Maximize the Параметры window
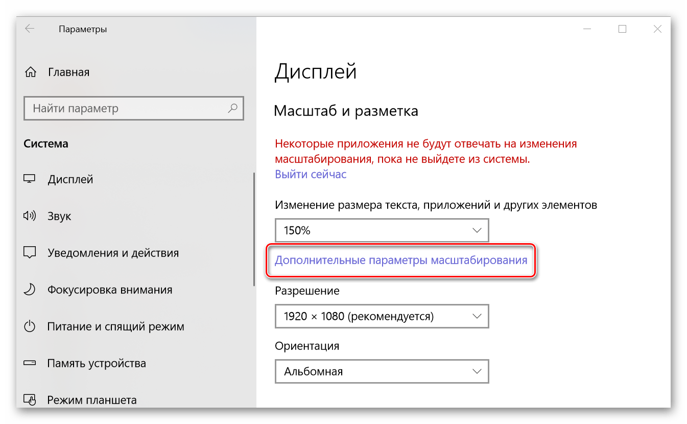 [622, 29]
